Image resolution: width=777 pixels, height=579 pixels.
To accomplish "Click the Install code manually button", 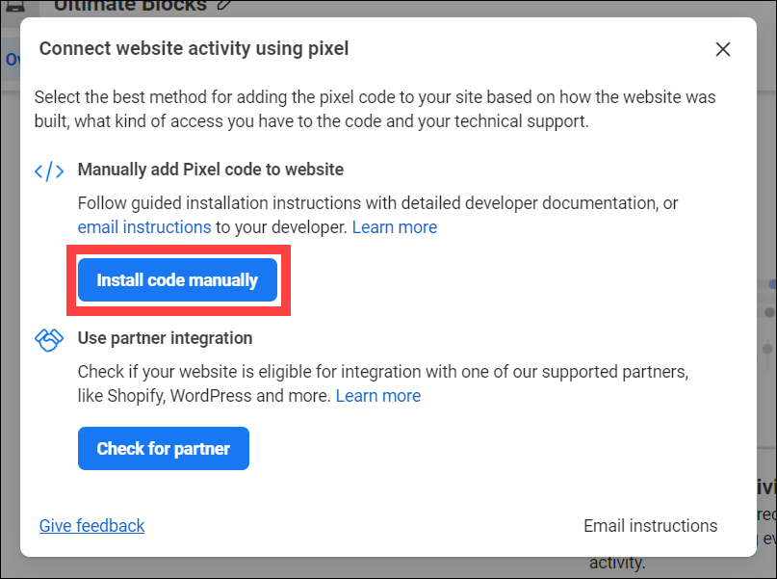I will pyautogui.click(x=177, y=280).
